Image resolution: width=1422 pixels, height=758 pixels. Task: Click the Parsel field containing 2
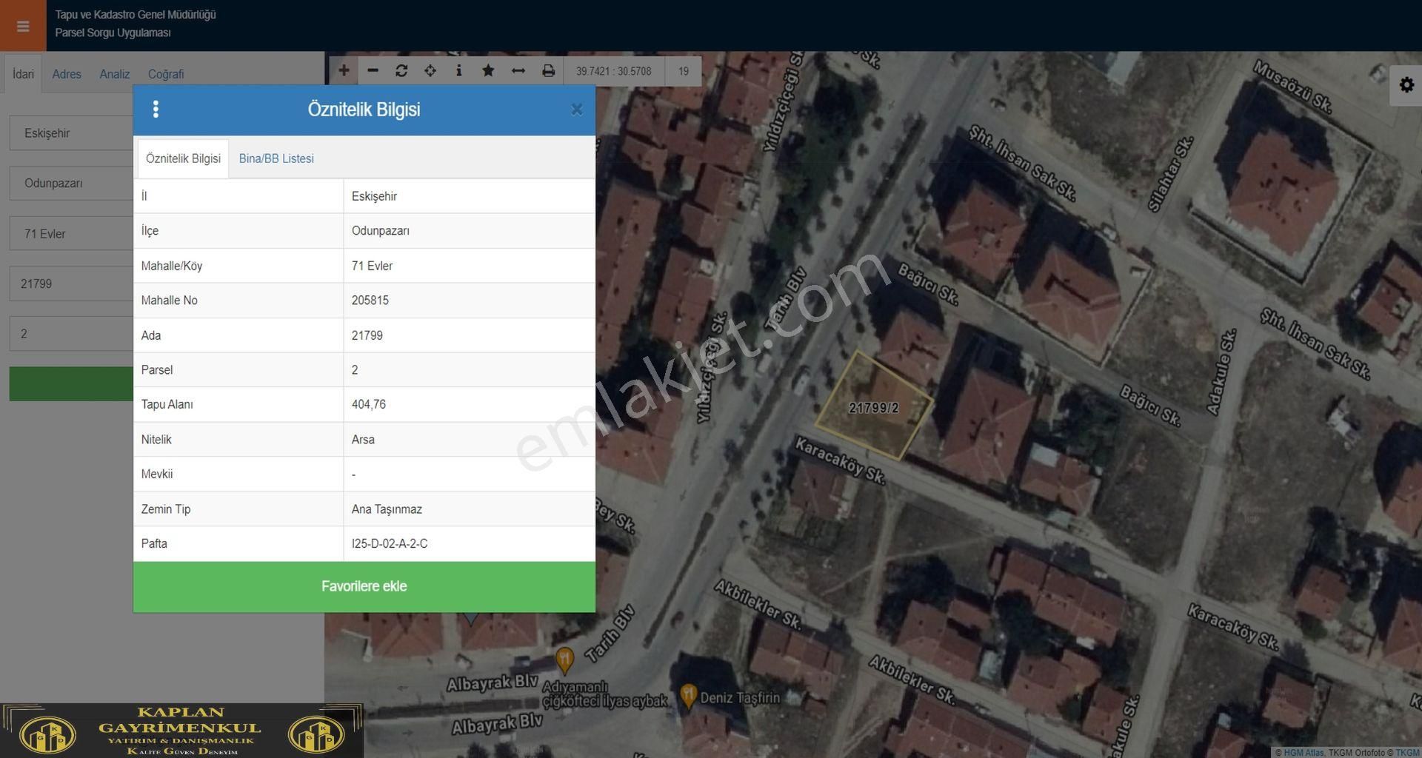(71, 334)
